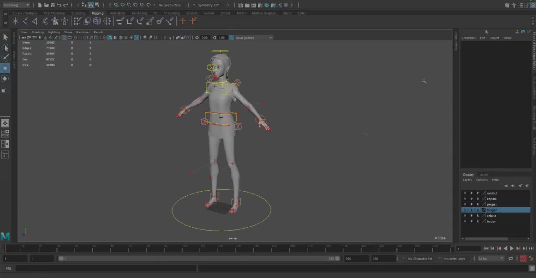Go to the end of playback range
536x278 pixels.
click(x=531, y=248)
